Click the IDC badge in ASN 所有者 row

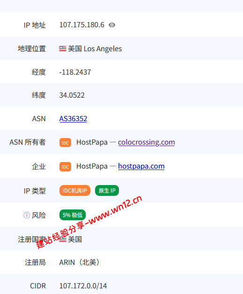pos(65,143)
